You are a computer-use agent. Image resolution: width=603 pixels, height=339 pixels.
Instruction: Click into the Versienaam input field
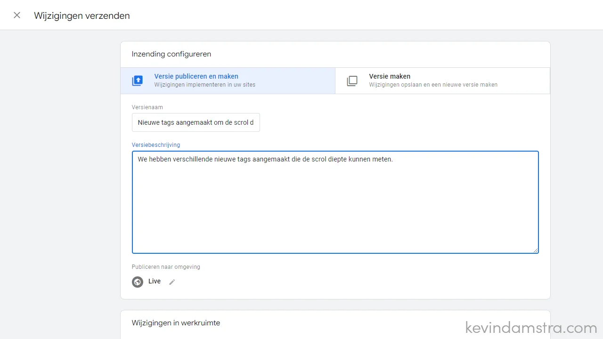pyautogui.click(x=196, y=122)
